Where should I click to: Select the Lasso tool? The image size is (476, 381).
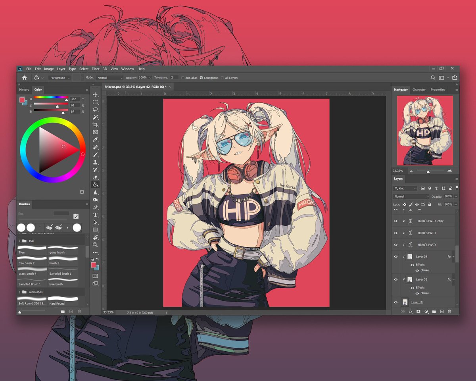click(x=95, y=110)
